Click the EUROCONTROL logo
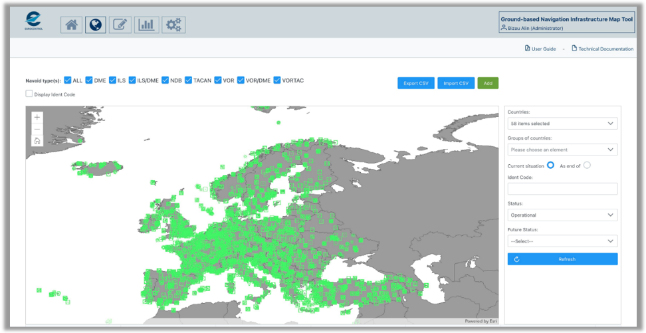 (34, 21)
